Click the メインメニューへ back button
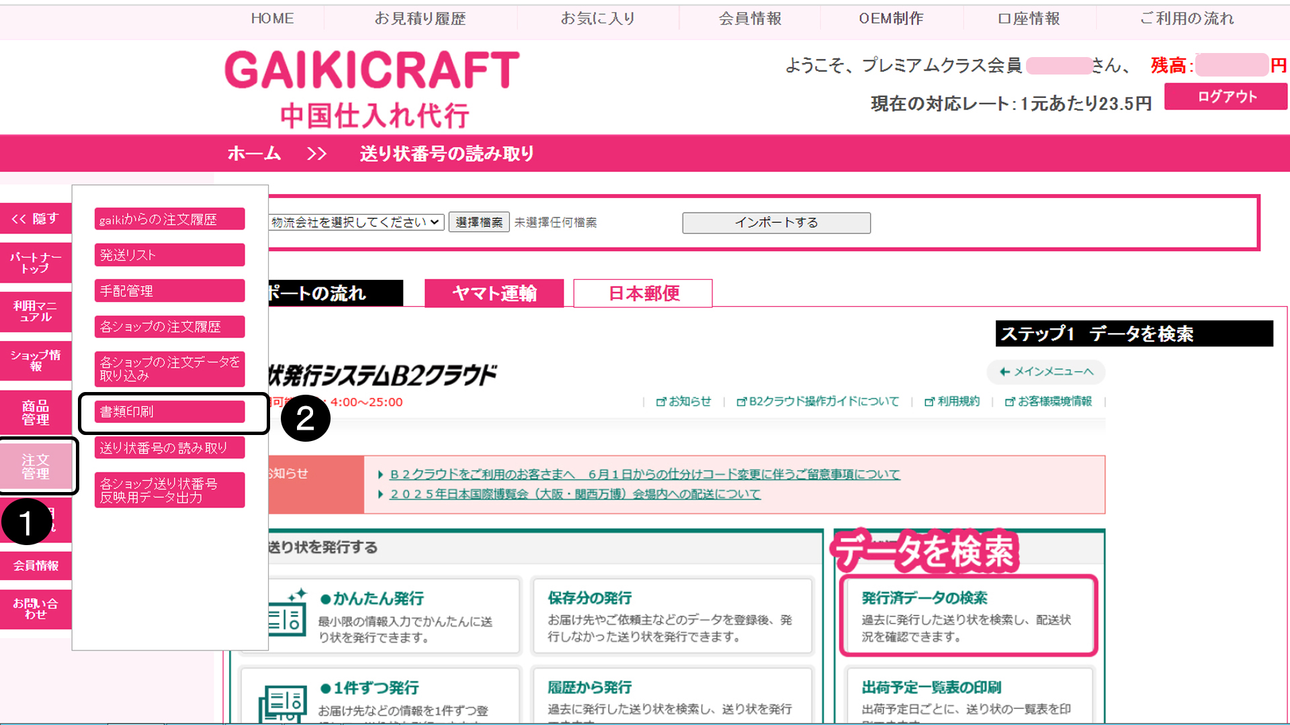1290x725 pixels. coord(1046,372)
